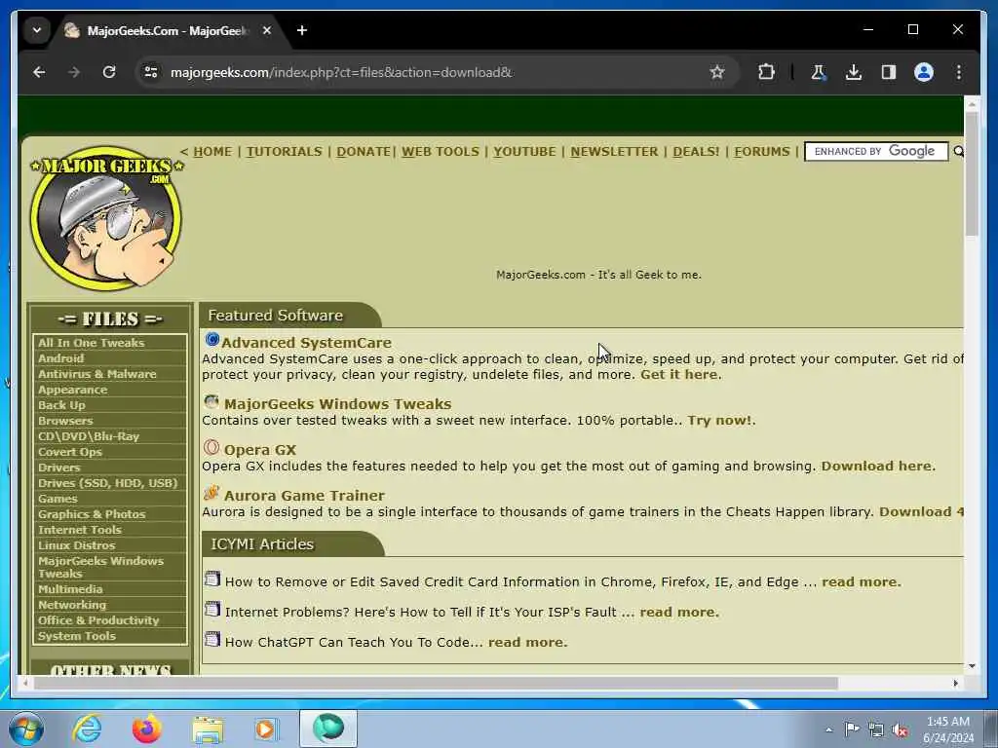Open Windows Explorer from taskbar
The image size is (998, 748).
(x=208, y=729)
